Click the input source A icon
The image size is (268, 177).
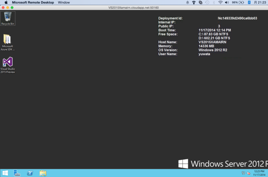(249, 2)
